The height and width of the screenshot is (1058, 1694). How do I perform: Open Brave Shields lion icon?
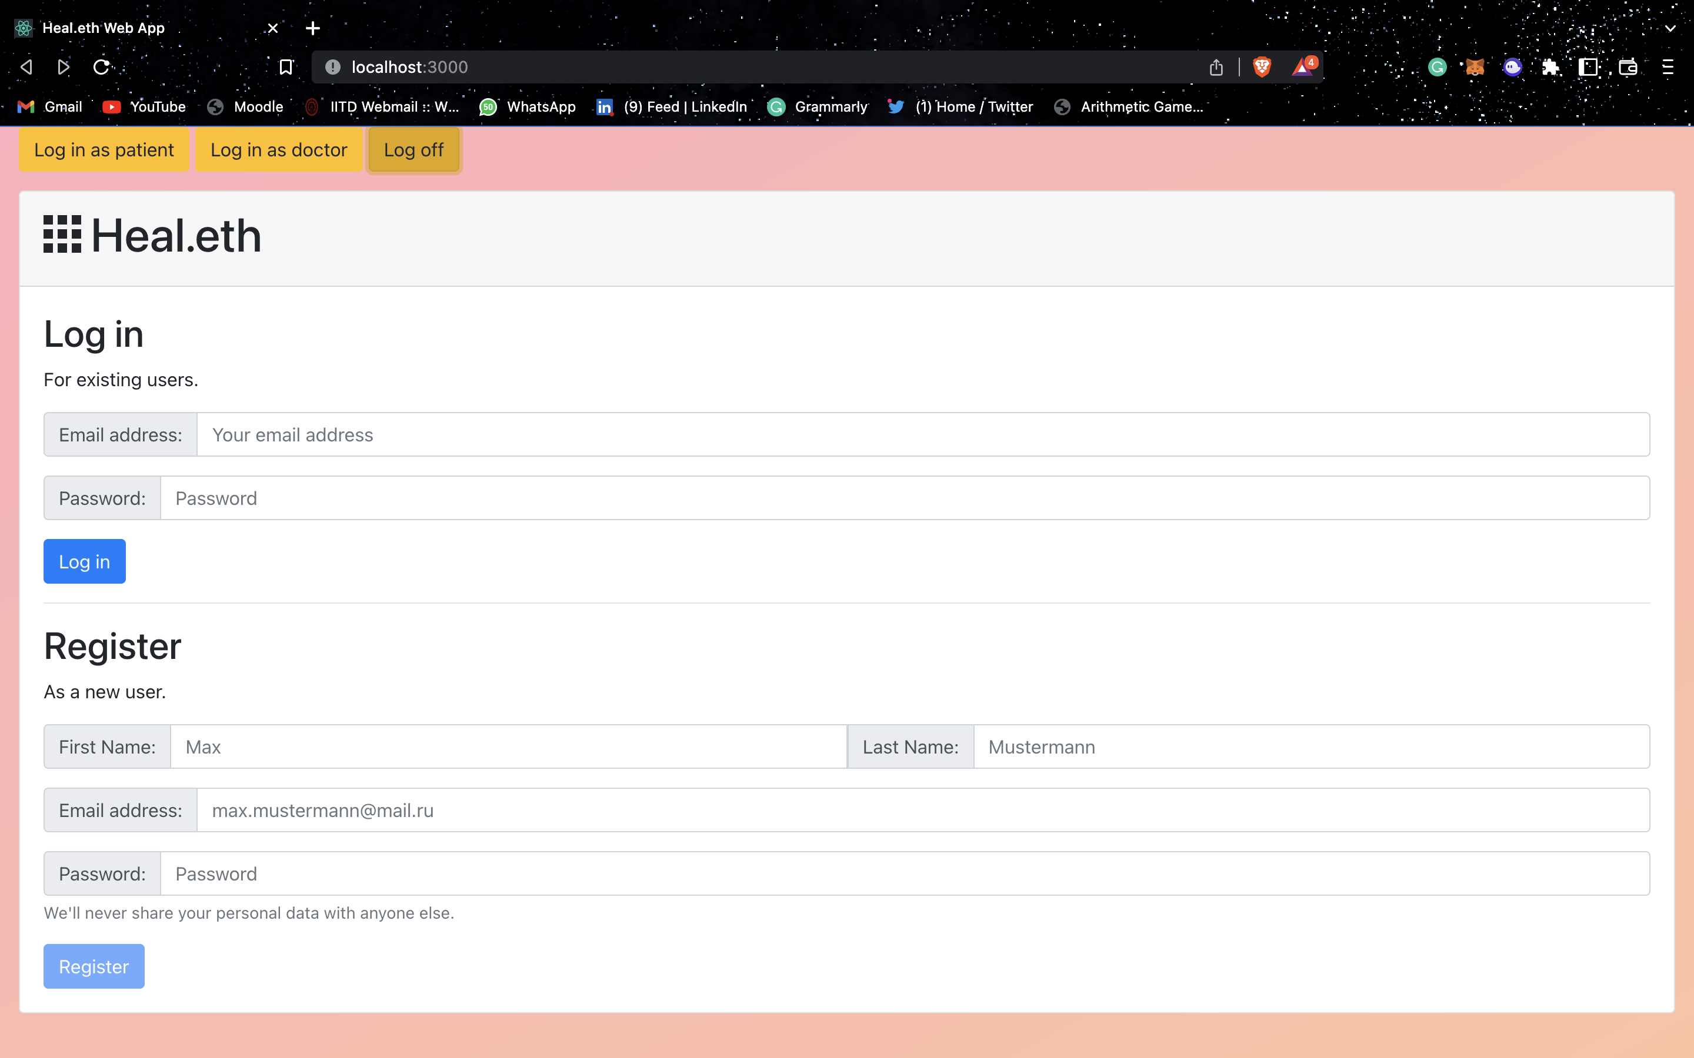(1262, 67)
